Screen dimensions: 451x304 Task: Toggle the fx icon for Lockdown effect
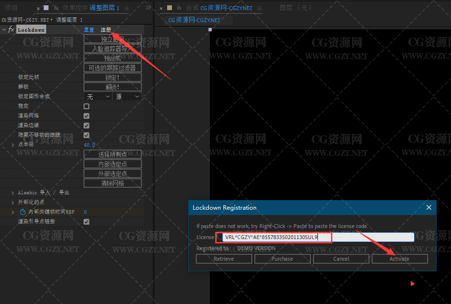point(11,30)
